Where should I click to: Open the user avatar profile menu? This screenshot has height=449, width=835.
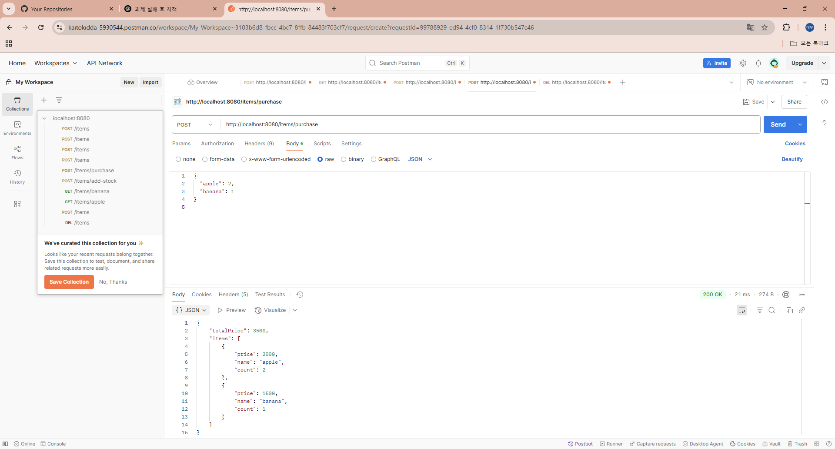774,63
